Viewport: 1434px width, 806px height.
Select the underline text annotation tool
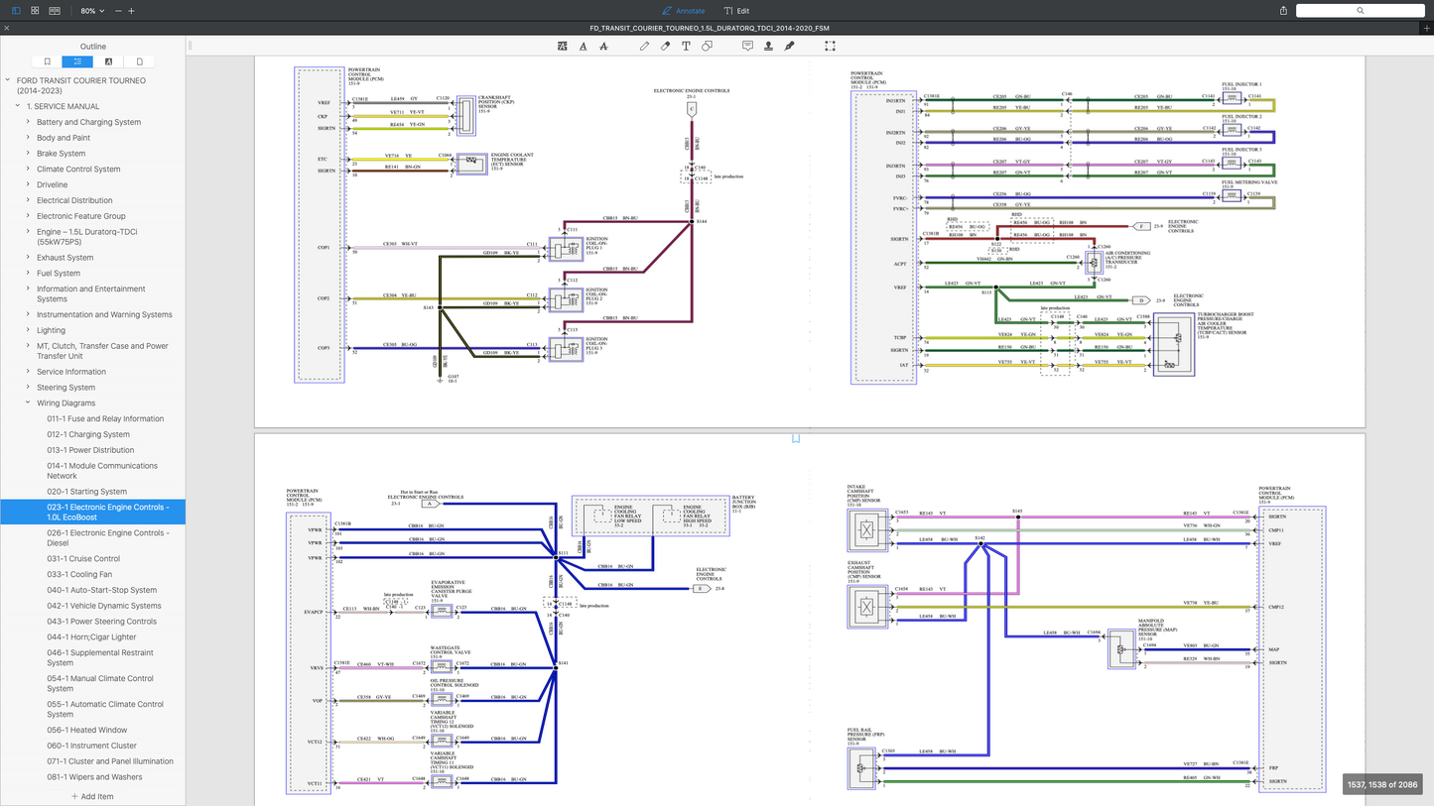[x=583, y=47]
